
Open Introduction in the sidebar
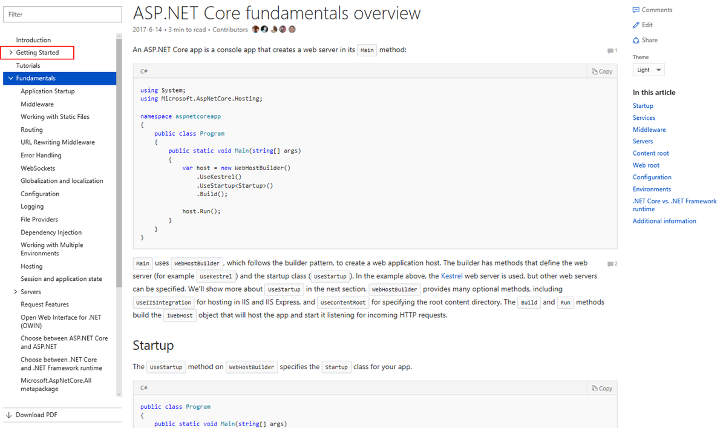(x=33, y=40)
